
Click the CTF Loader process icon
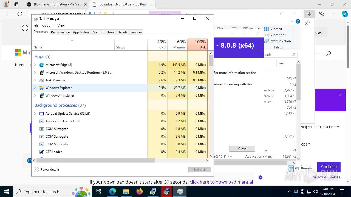coord(42,152)
